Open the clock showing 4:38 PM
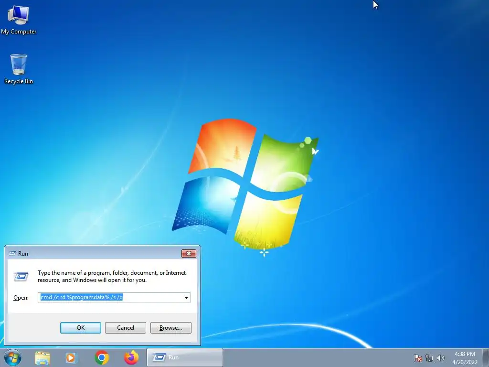 465,358
